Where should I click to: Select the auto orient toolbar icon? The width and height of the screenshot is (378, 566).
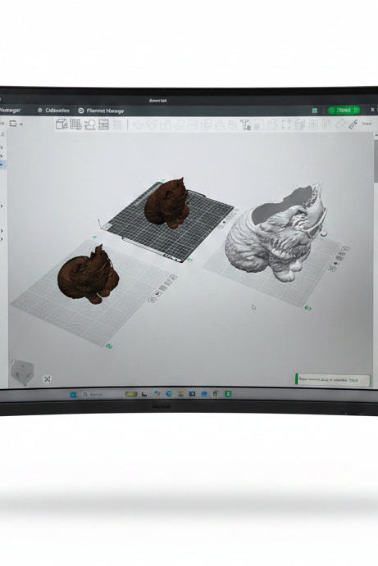(x=89, y=125)
